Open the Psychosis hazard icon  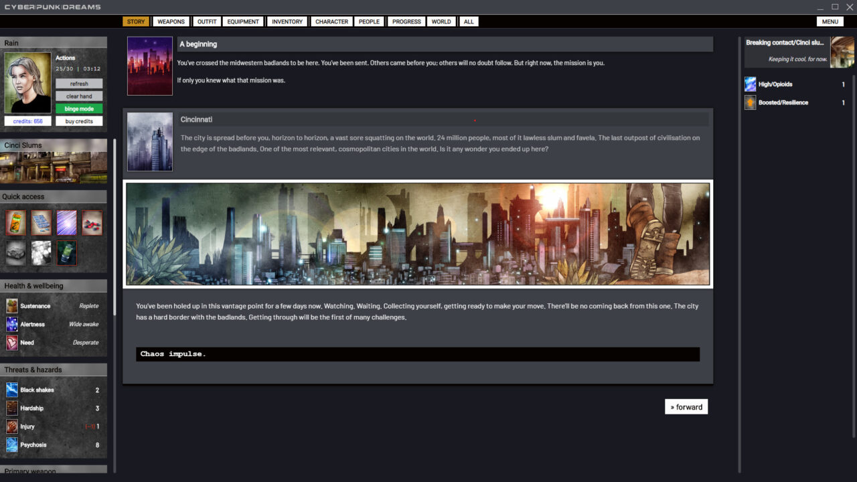pos(12,445)
